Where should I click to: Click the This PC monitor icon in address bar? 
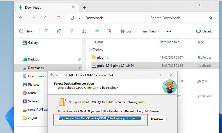pyautogui.click(x=72, y=18)
